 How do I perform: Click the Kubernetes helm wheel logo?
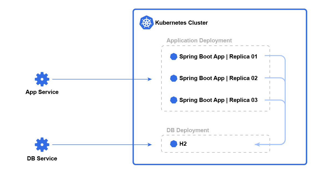click(147, 23)
